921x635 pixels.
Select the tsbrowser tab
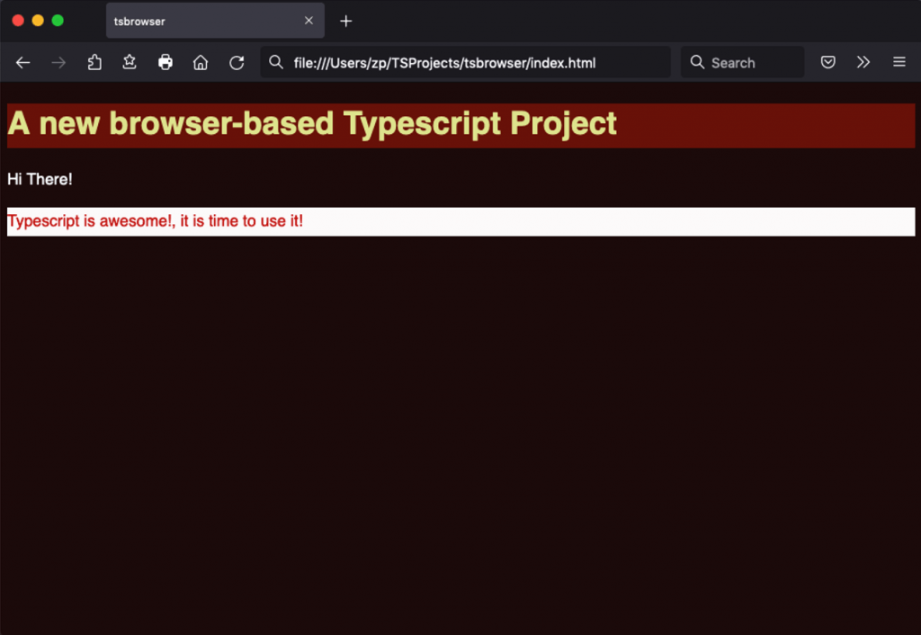coord(215,22)
